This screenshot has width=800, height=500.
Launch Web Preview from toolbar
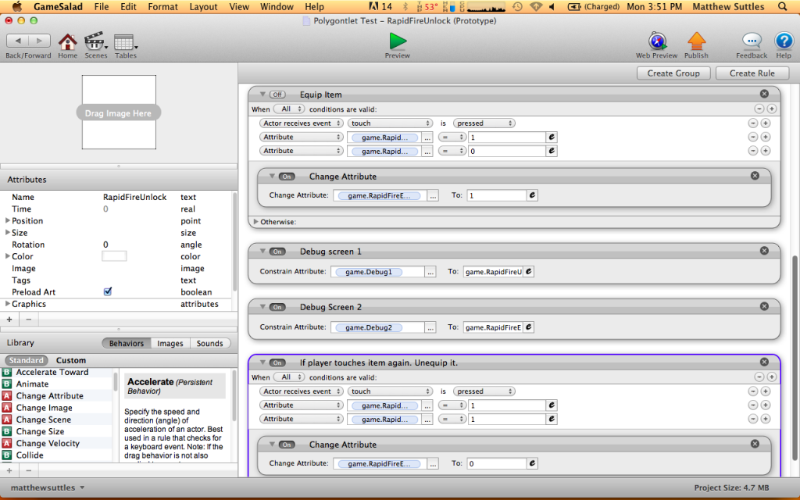pos(656,41)
